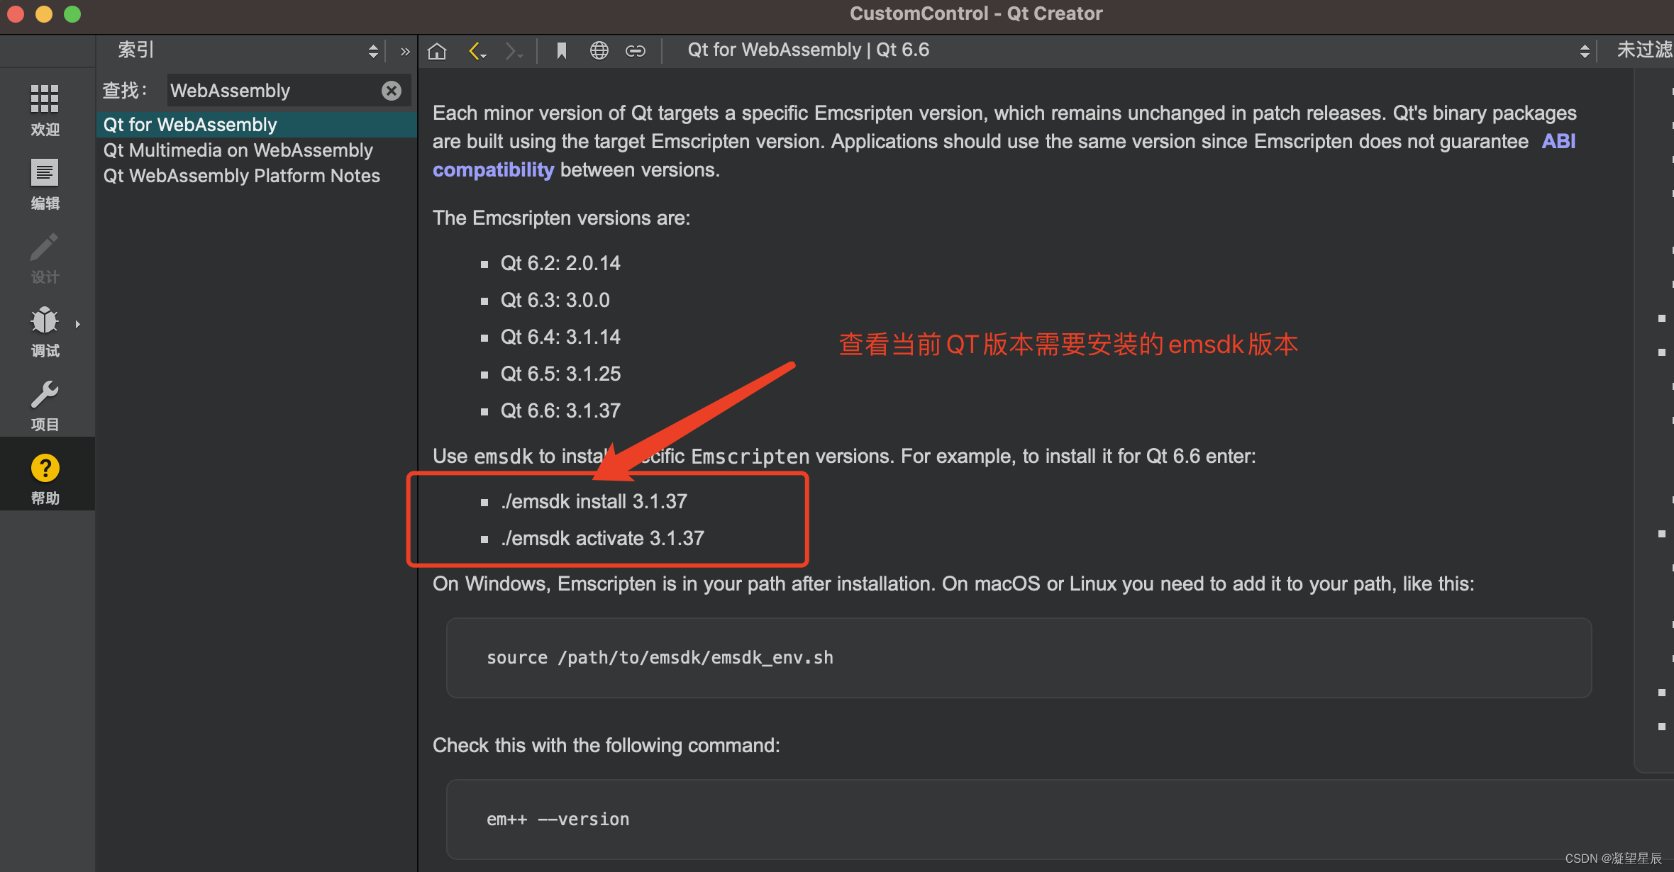Maximize the Qt Creator window
Screen dimensions: 1674x872
[72, 14]
